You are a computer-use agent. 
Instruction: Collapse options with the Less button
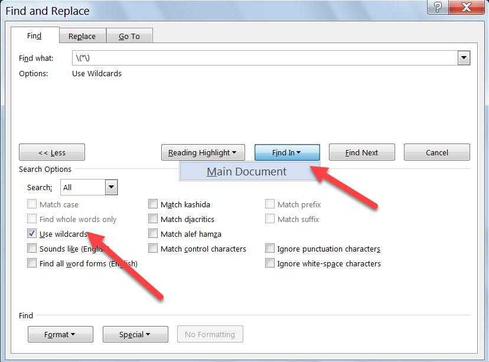click(x=52, y=152)
